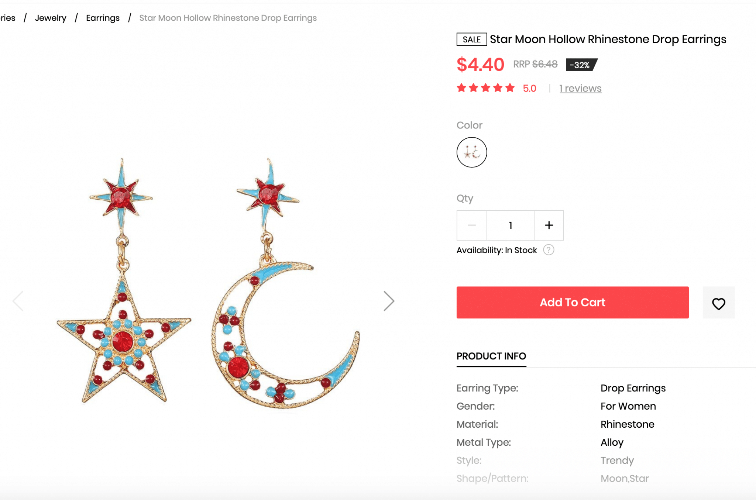Open the PRODUCT INFO tab
This screenshot has width=756, height=500.
coord(491,356)
